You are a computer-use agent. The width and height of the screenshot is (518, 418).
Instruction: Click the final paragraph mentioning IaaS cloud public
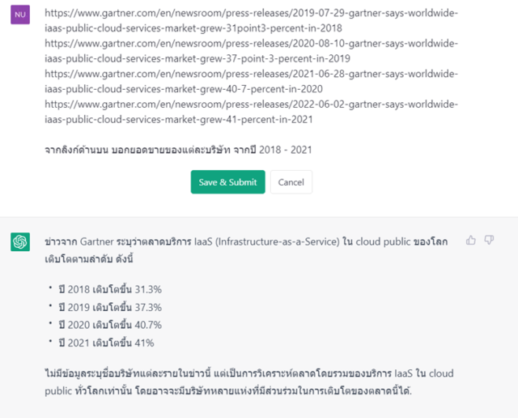(x=249, y=382)
